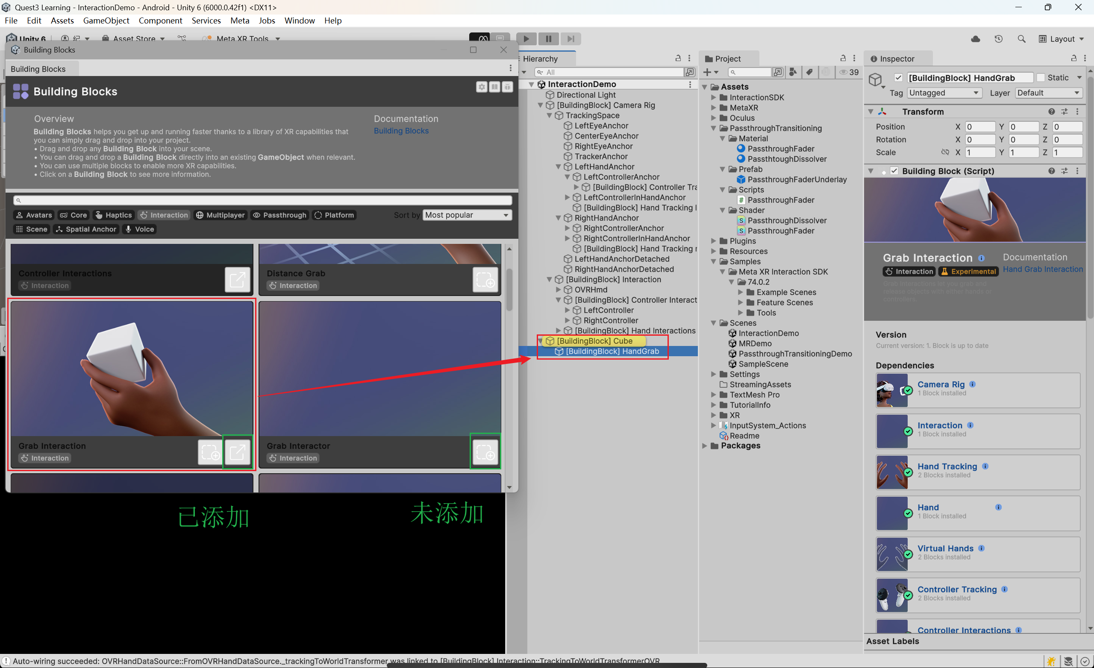
Task: Click the global search magnifier icon
Action: 1021,39
